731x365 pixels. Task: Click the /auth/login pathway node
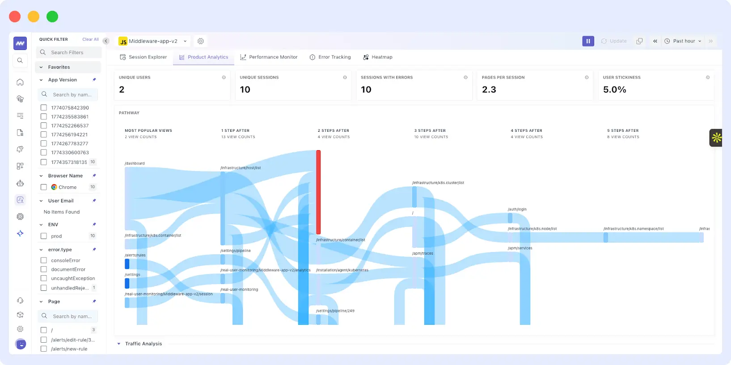(510, 218)
